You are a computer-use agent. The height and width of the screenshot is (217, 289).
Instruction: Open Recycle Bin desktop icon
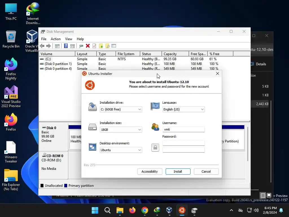coord(11,39)
